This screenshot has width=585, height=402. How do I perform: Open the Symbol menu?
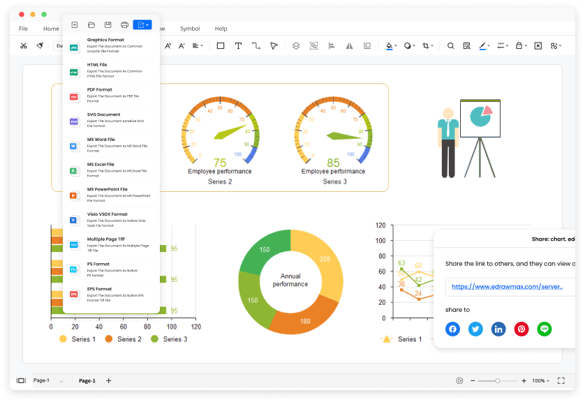click(190, 29)
